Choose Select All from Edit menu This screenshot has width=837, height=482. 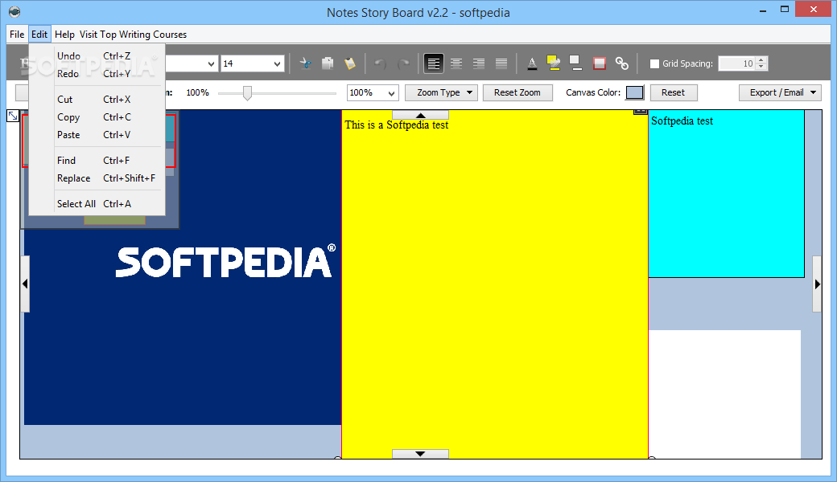97,203
